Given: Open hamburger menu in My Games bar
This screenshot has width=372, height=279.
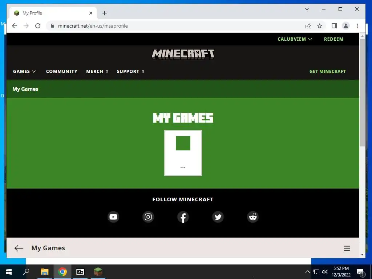Looking at the screenshot, I should point(347,248).
